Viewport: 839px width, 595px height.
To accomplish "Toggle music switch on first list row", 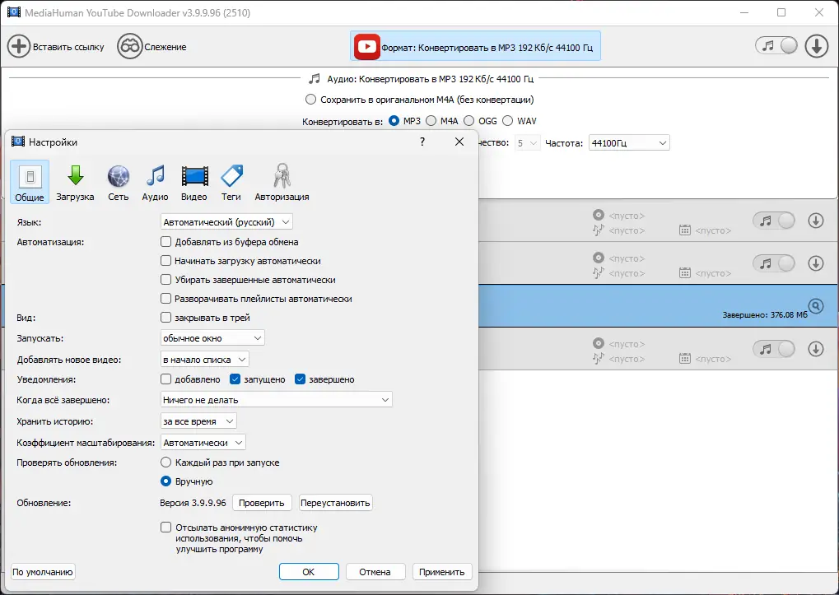I will click(x=774, y=221).
